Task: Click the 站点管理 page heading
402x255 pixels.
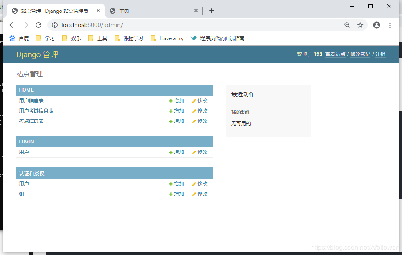Action: point(29,74)
